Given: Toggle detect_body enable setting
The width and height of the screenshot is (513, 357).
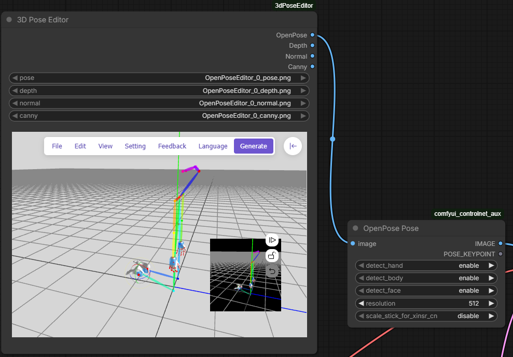Looking at the screenshot, I should [x=426, y=278].
